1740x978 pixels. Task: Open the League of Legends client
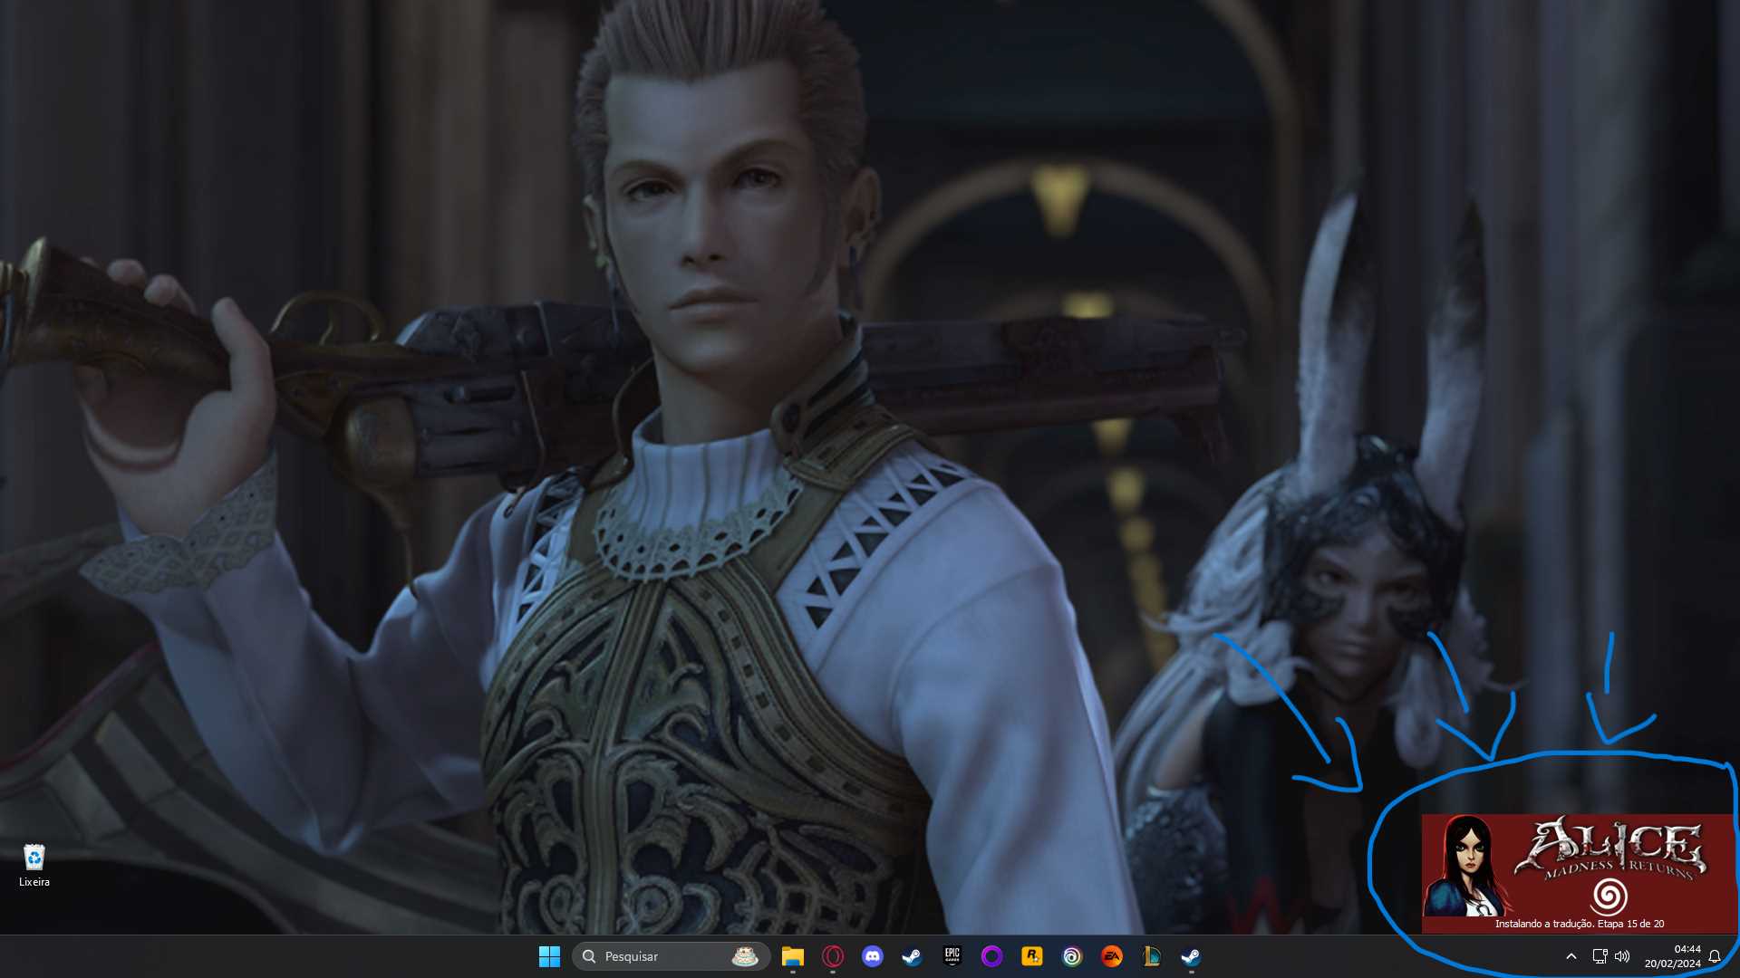[x=1152, y=956]
